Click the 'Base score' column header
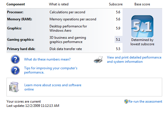The height and width of the screenshot is (121, 165). point(142,4)
